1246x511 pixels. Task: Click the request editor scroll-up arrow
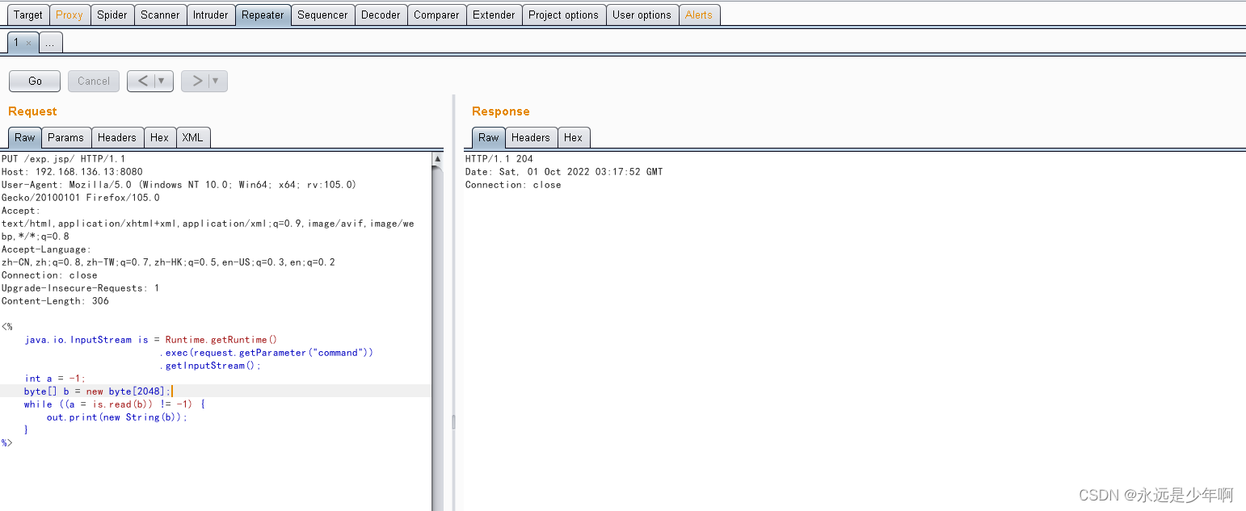pyautogui.click(x=438, y=159)
